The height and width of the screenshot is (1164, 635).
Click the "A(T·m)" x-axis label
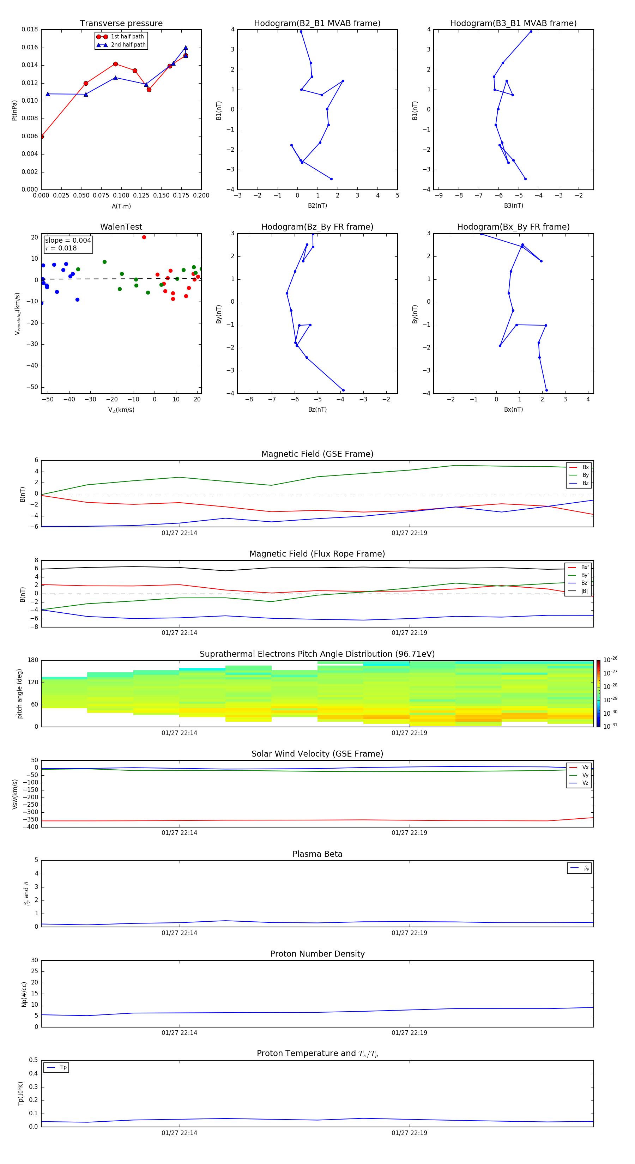point(121,206)
